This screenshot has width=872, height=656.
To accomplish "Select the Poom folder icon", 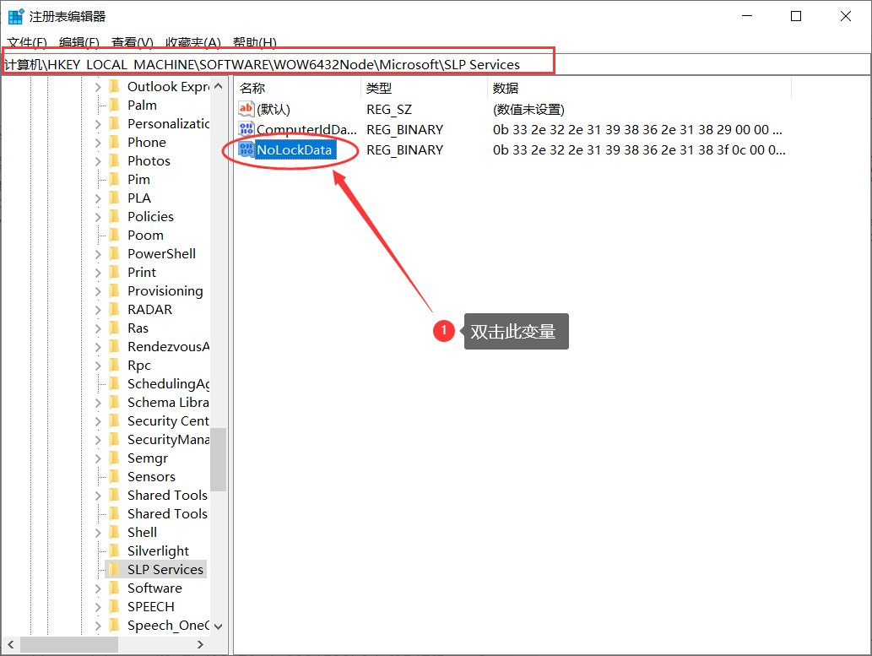I will [114, 235].
